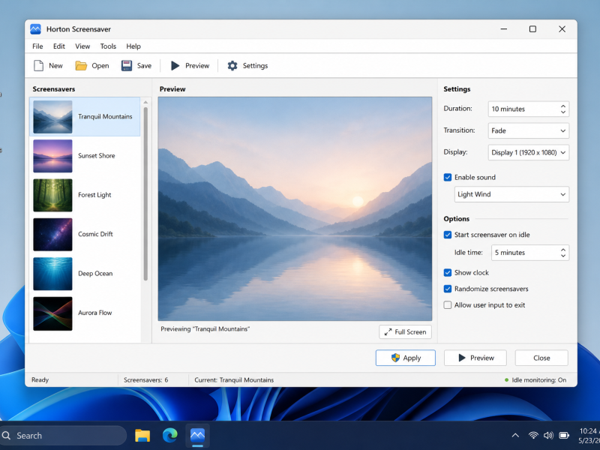Click the toolbar Preview play icon
Image resolution: width=600 pixels, height=450 pixels.
click(175, 66)
